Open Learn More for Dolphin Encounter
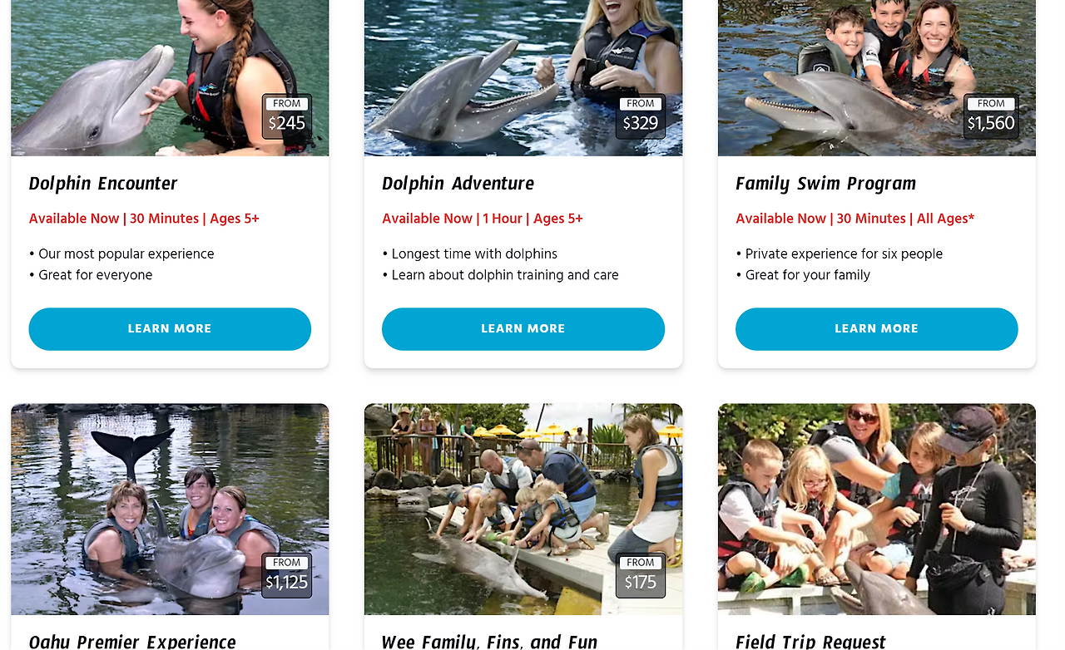This screenshot has height=650, width=1065. 170,329
